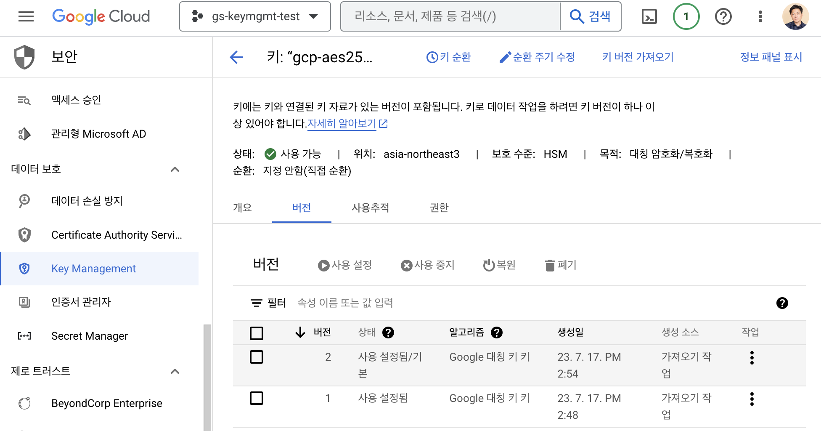Viewport: 821px width, 431px height.
Task: Switch to the 개요 tab
Action: 243,208
